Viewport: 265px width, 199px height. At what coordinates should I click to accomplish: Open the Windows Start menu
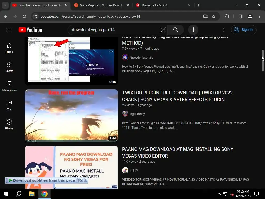click(x=6, y=194)
